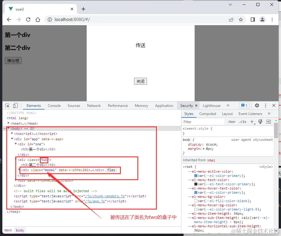This screenshot has height=236, width=281.
Task: Add a new style rule
Action: 252,122
